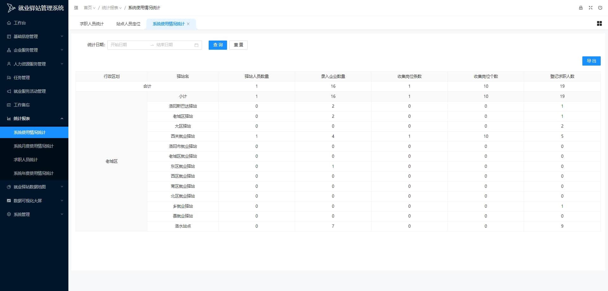The height and width of the screenshot is (291, 608).
Task: Click the sidebar collapse icon
Action: click(x=76, y=8)
